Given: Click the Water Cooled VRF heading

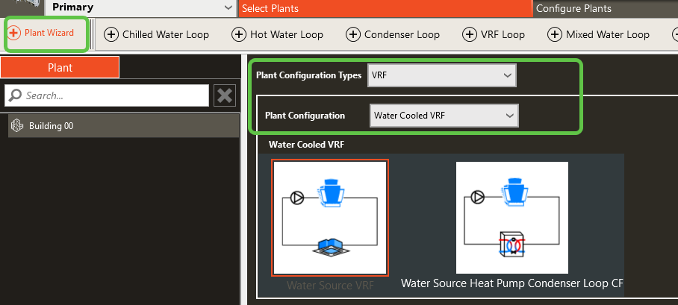Looking at the screenshot, I should point(307,144).
